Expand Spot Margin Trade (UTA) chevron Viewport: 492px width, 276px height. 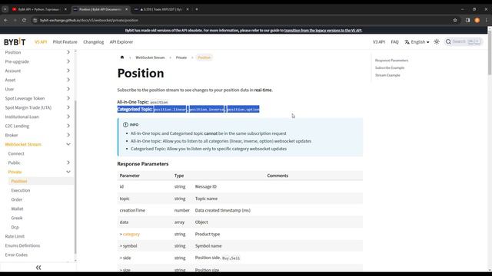[68, 107]
